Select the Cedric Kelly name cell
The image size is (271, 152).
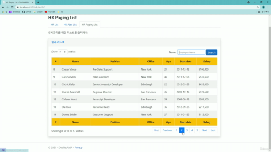point(75,84)
